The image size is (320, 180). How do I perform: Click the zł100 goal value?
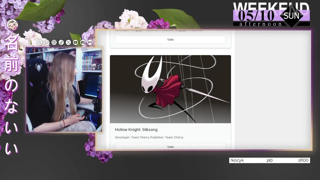point(303,160)
